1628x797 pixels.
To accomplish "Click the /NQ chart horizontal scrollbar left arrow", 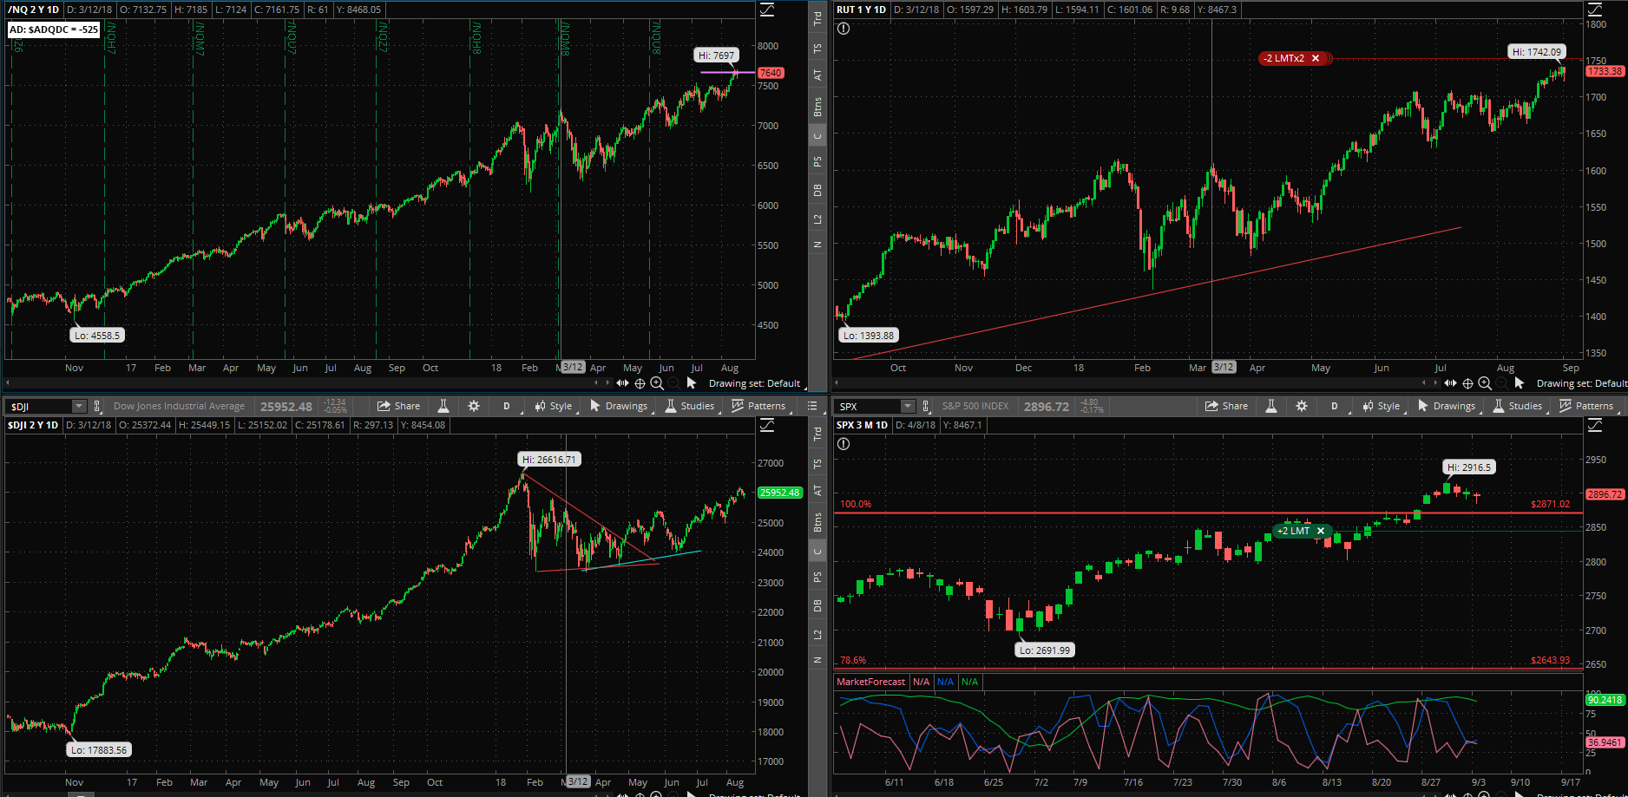I will tap(8, 382).
